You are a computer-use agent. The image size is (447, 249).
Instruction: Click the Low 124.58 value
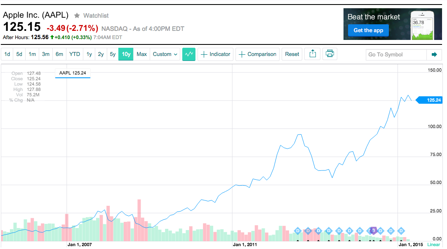point(34,84)
